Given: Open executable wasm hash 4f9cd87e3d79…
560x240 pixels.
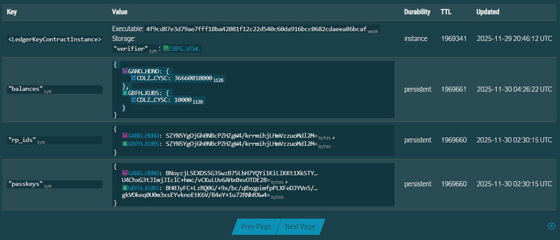Looking at the screenshot, I should (256, 29).
